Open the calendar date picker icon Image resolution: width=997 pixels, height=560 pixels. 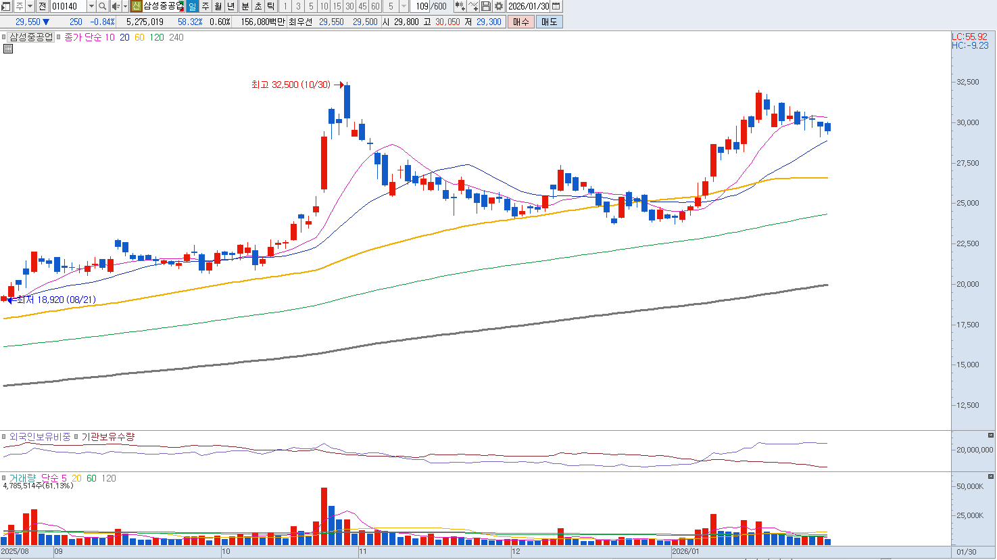tap(556, 6)
